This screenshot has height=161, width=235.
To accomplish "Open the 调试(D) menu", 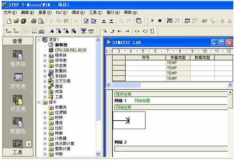I will click(x=78, y=13).
